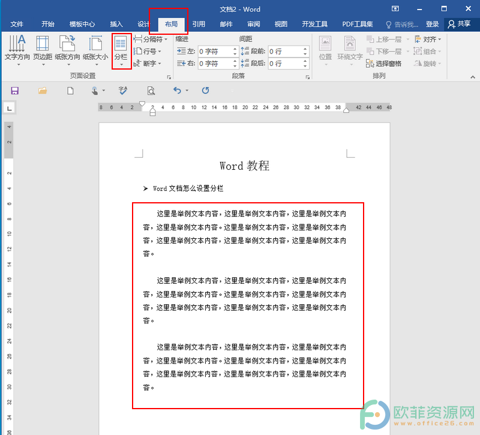
Task: Click the 位置 position icon
Action: (x=325, y=43)
